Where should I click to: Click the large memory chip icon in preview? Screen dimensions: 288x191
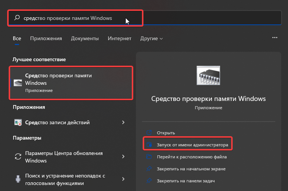tap(208, 75)
